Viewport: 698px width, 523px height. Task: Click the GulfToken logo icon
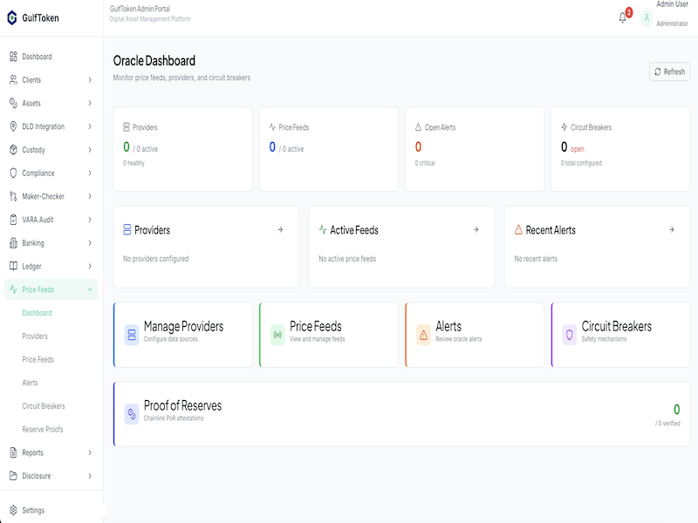[12, 17]
